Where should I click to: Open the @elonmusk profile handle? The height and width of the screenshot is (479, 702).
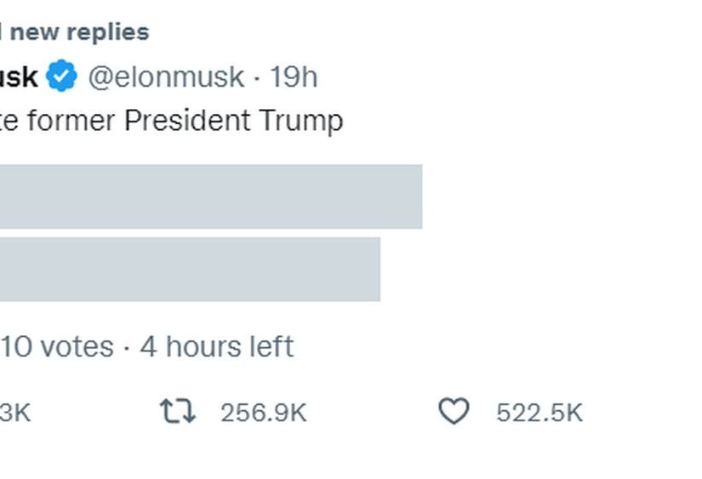[167, 77]
